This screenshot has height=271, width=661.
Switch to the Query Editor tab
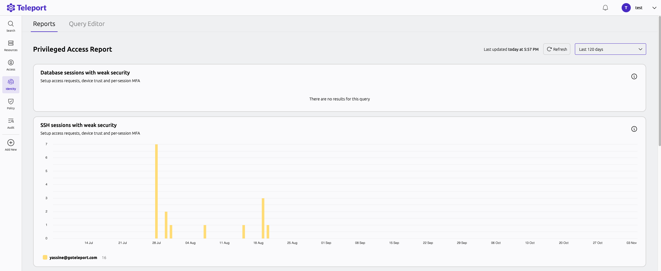tap(87, 24)
